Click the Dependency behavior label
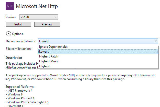Image resolution: width=160 pixels, height=107 pixels. (x=21, y=41)
